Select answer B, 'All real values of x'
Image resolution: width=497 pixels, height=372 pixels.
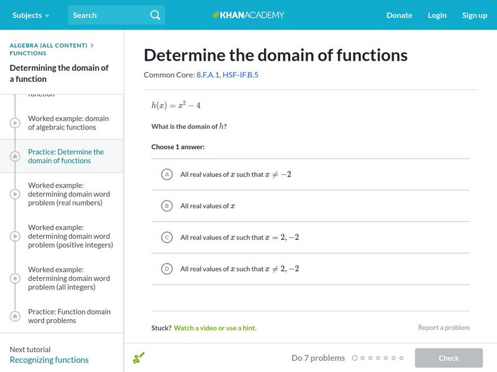tap(166, 205)
